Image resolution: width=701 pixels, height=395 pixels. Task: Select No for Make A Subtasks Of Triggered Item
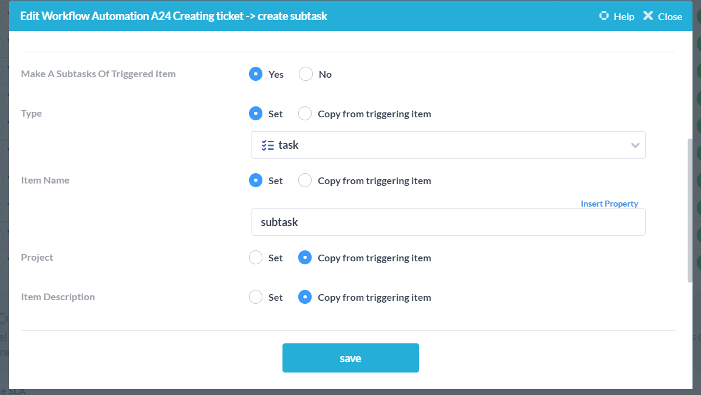point(304,74)
